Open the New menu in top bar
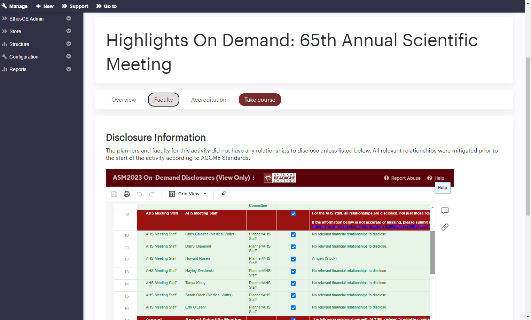The image size is (531, 320). (45, 6)
